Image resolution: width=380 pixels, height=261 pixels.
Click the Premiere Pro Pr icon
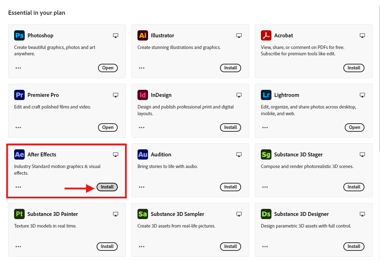(x=19, y=95)
